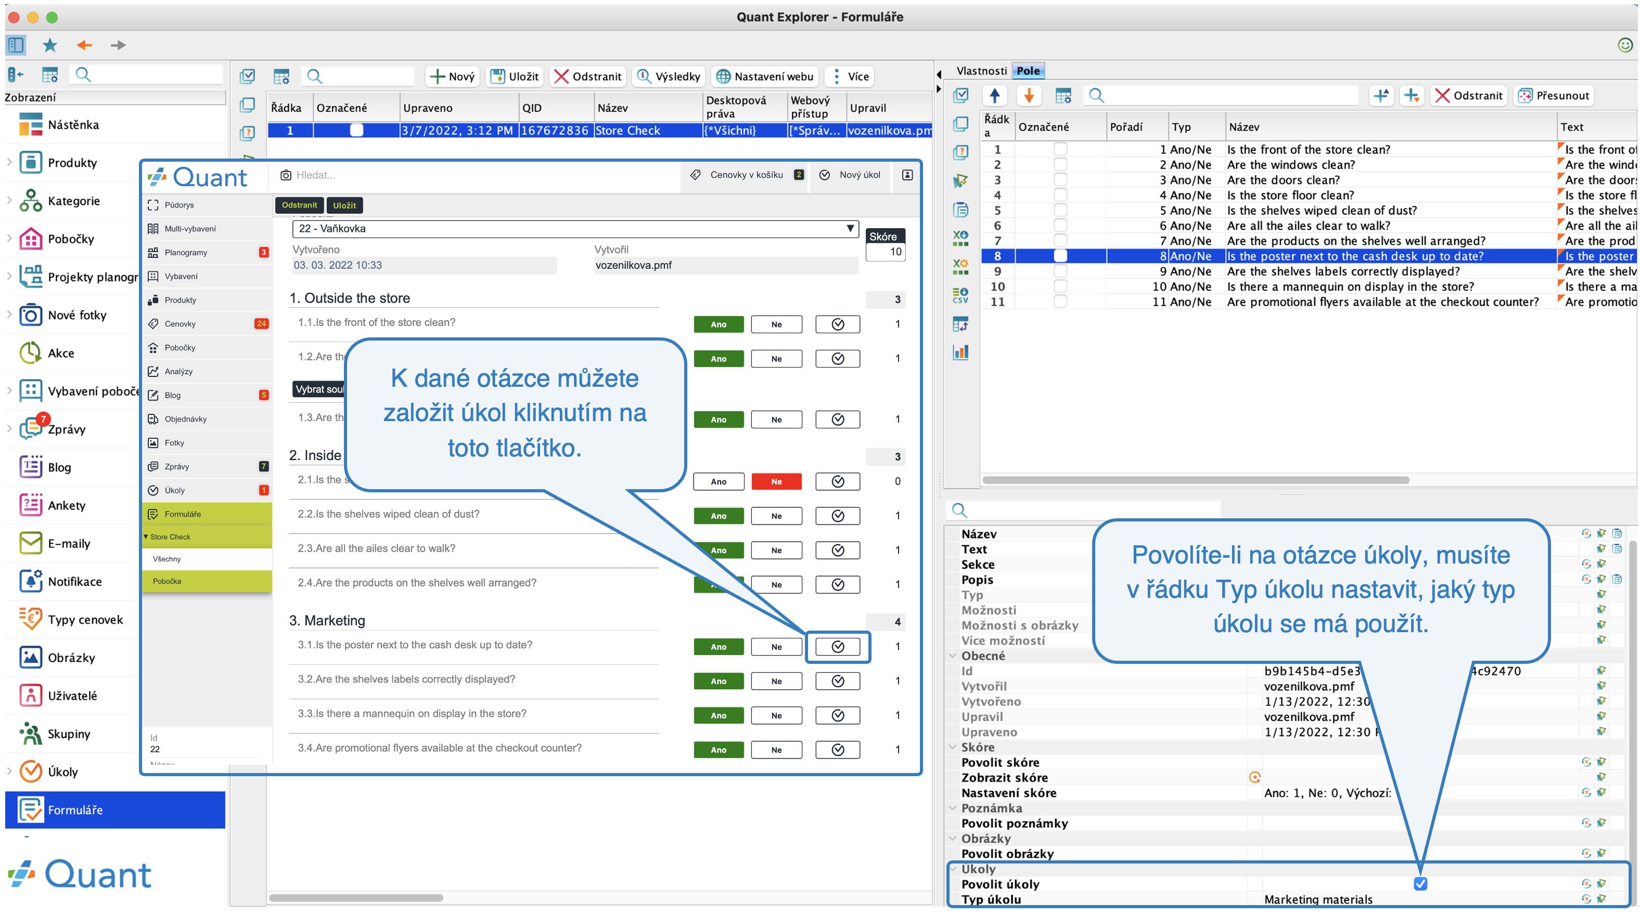Click the bar chart icon
The width and height of the screenshot is (1640, 916).
tap(960, 352)
